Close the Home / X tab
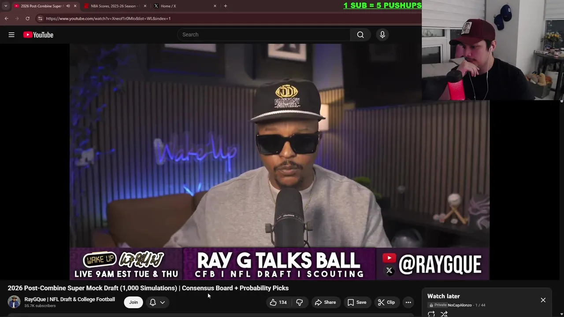 coord(215,6)
